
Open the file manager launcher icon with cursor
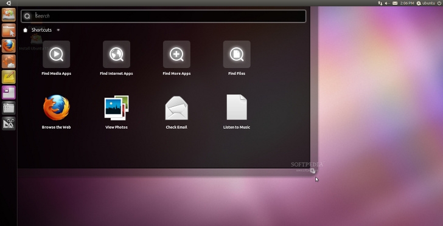point(9,30)
